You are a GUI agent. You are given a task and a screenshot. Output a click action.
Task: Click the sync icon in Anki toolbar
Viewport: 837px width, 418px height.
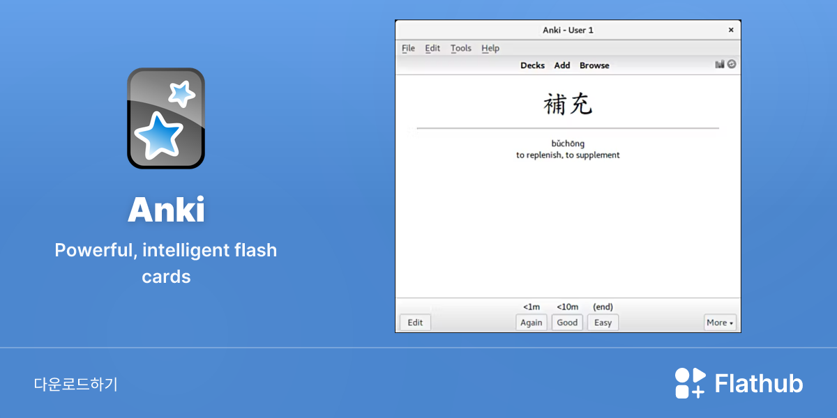coord(732,64)
